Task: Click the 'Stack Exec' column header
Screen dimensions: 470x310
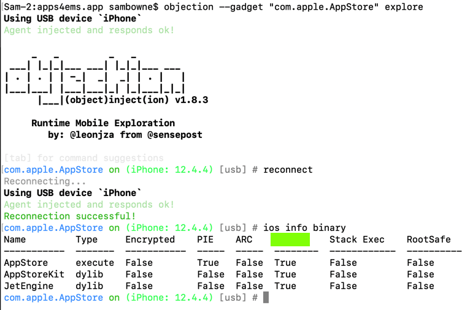Action: pyautogui.click(x=356, y=240)
